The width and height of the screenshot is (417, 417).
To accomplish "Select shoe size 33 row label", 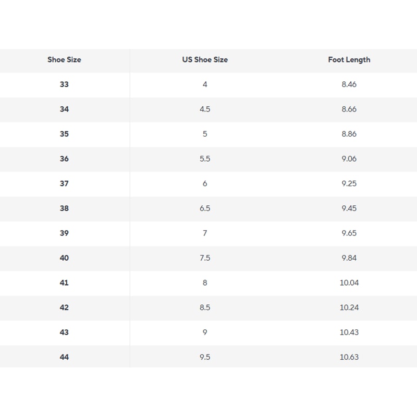I will [x=64, y=84].
